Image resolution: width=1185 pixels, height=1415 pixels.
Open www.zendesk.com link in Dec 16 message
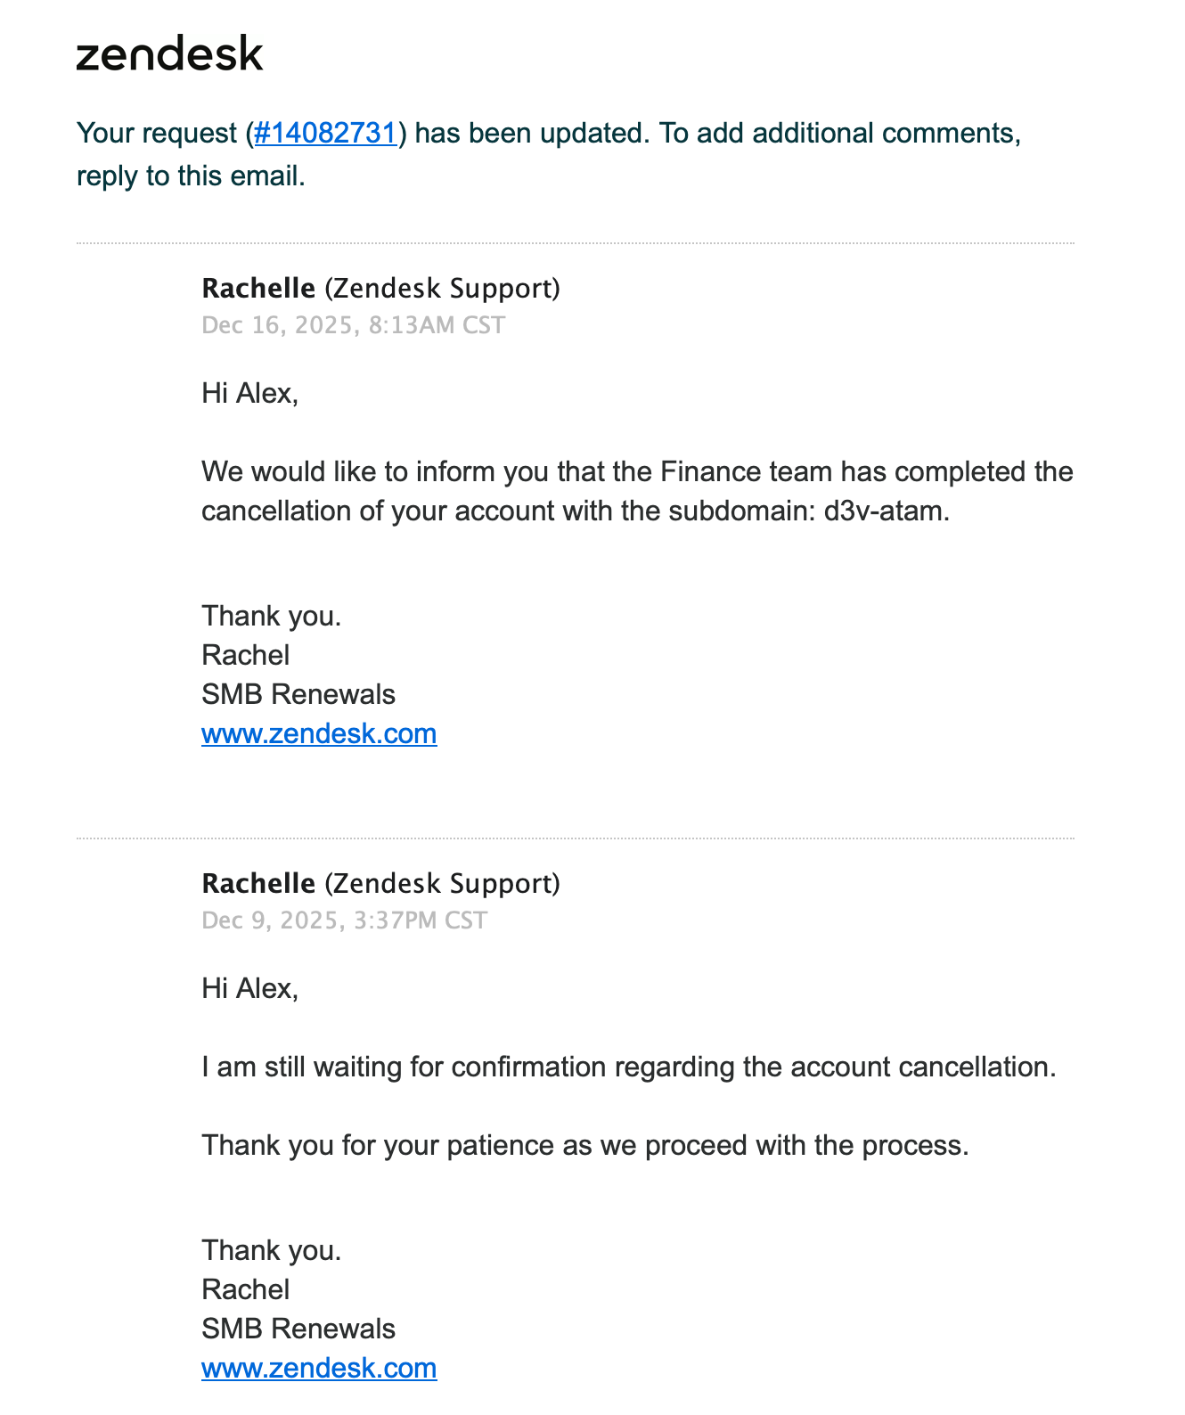(319, 733)
